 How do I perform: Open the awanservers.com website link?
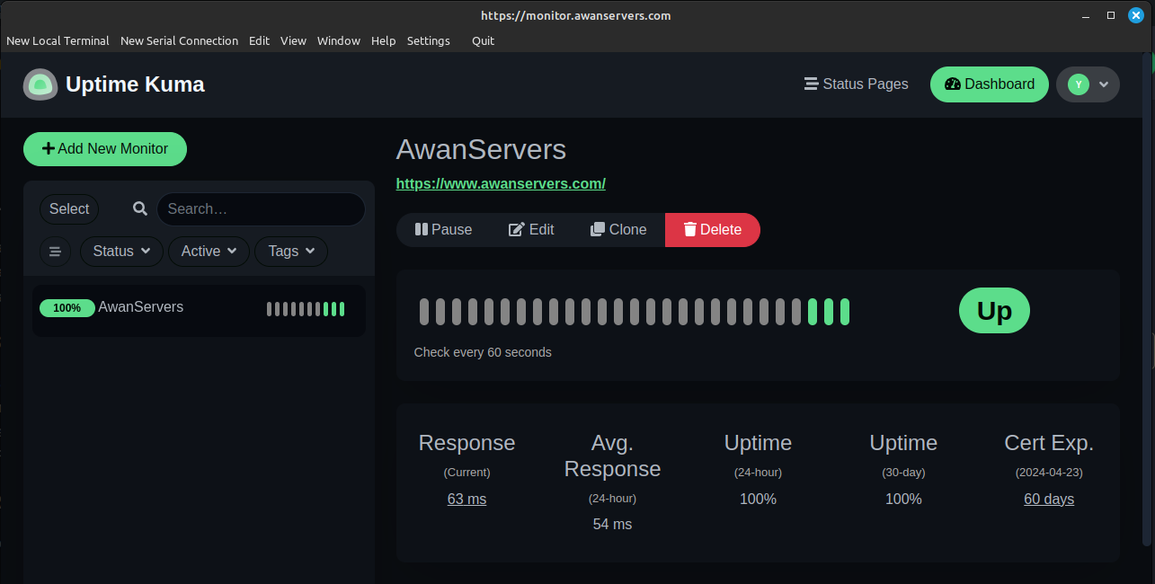point(501,183)
